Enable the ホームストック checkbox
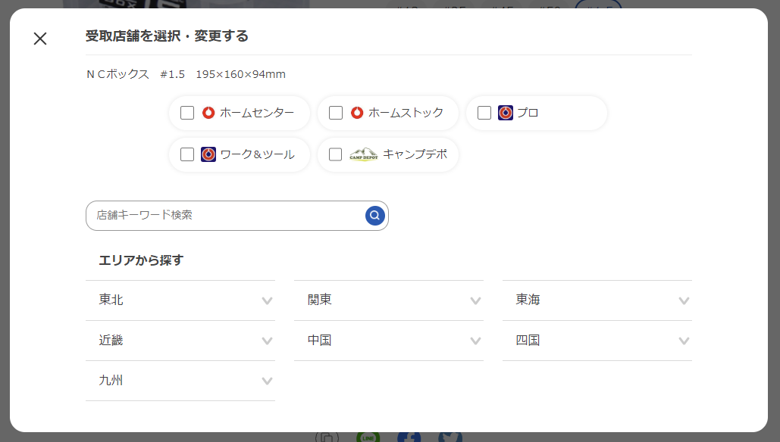The width and height of the screenshot is (780, 442). tap(336, 113)
